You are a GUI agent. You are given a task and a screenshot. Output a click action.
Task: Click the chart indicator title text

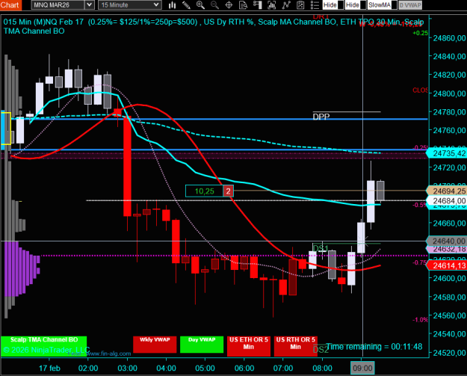pos(213,26)
